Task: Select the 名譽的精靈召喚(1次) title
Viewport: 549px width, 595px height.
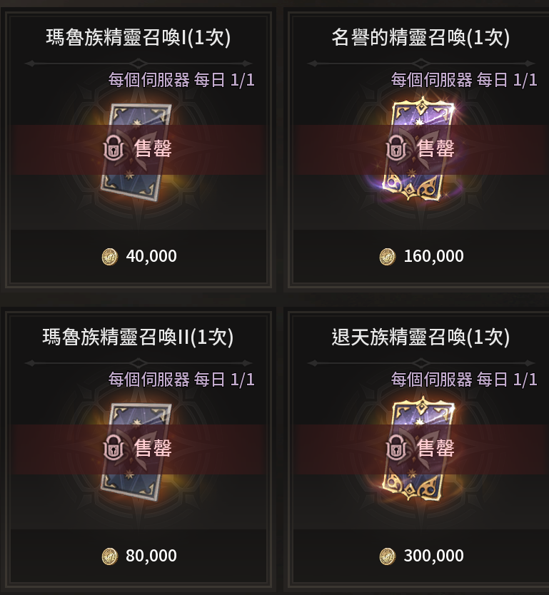Action: pos(420,38)
